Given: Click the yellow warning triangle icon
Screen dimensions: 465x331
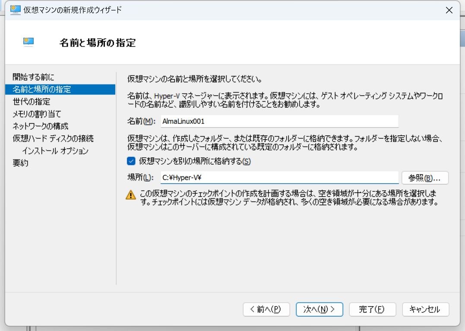Looking at the screenshot, I should [x=131, y=195].
